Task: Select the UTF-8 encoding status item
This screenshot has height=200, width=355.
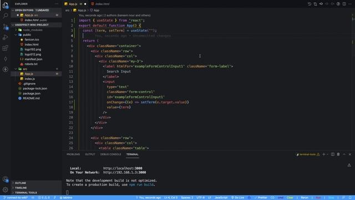Action: click(201, 198)
